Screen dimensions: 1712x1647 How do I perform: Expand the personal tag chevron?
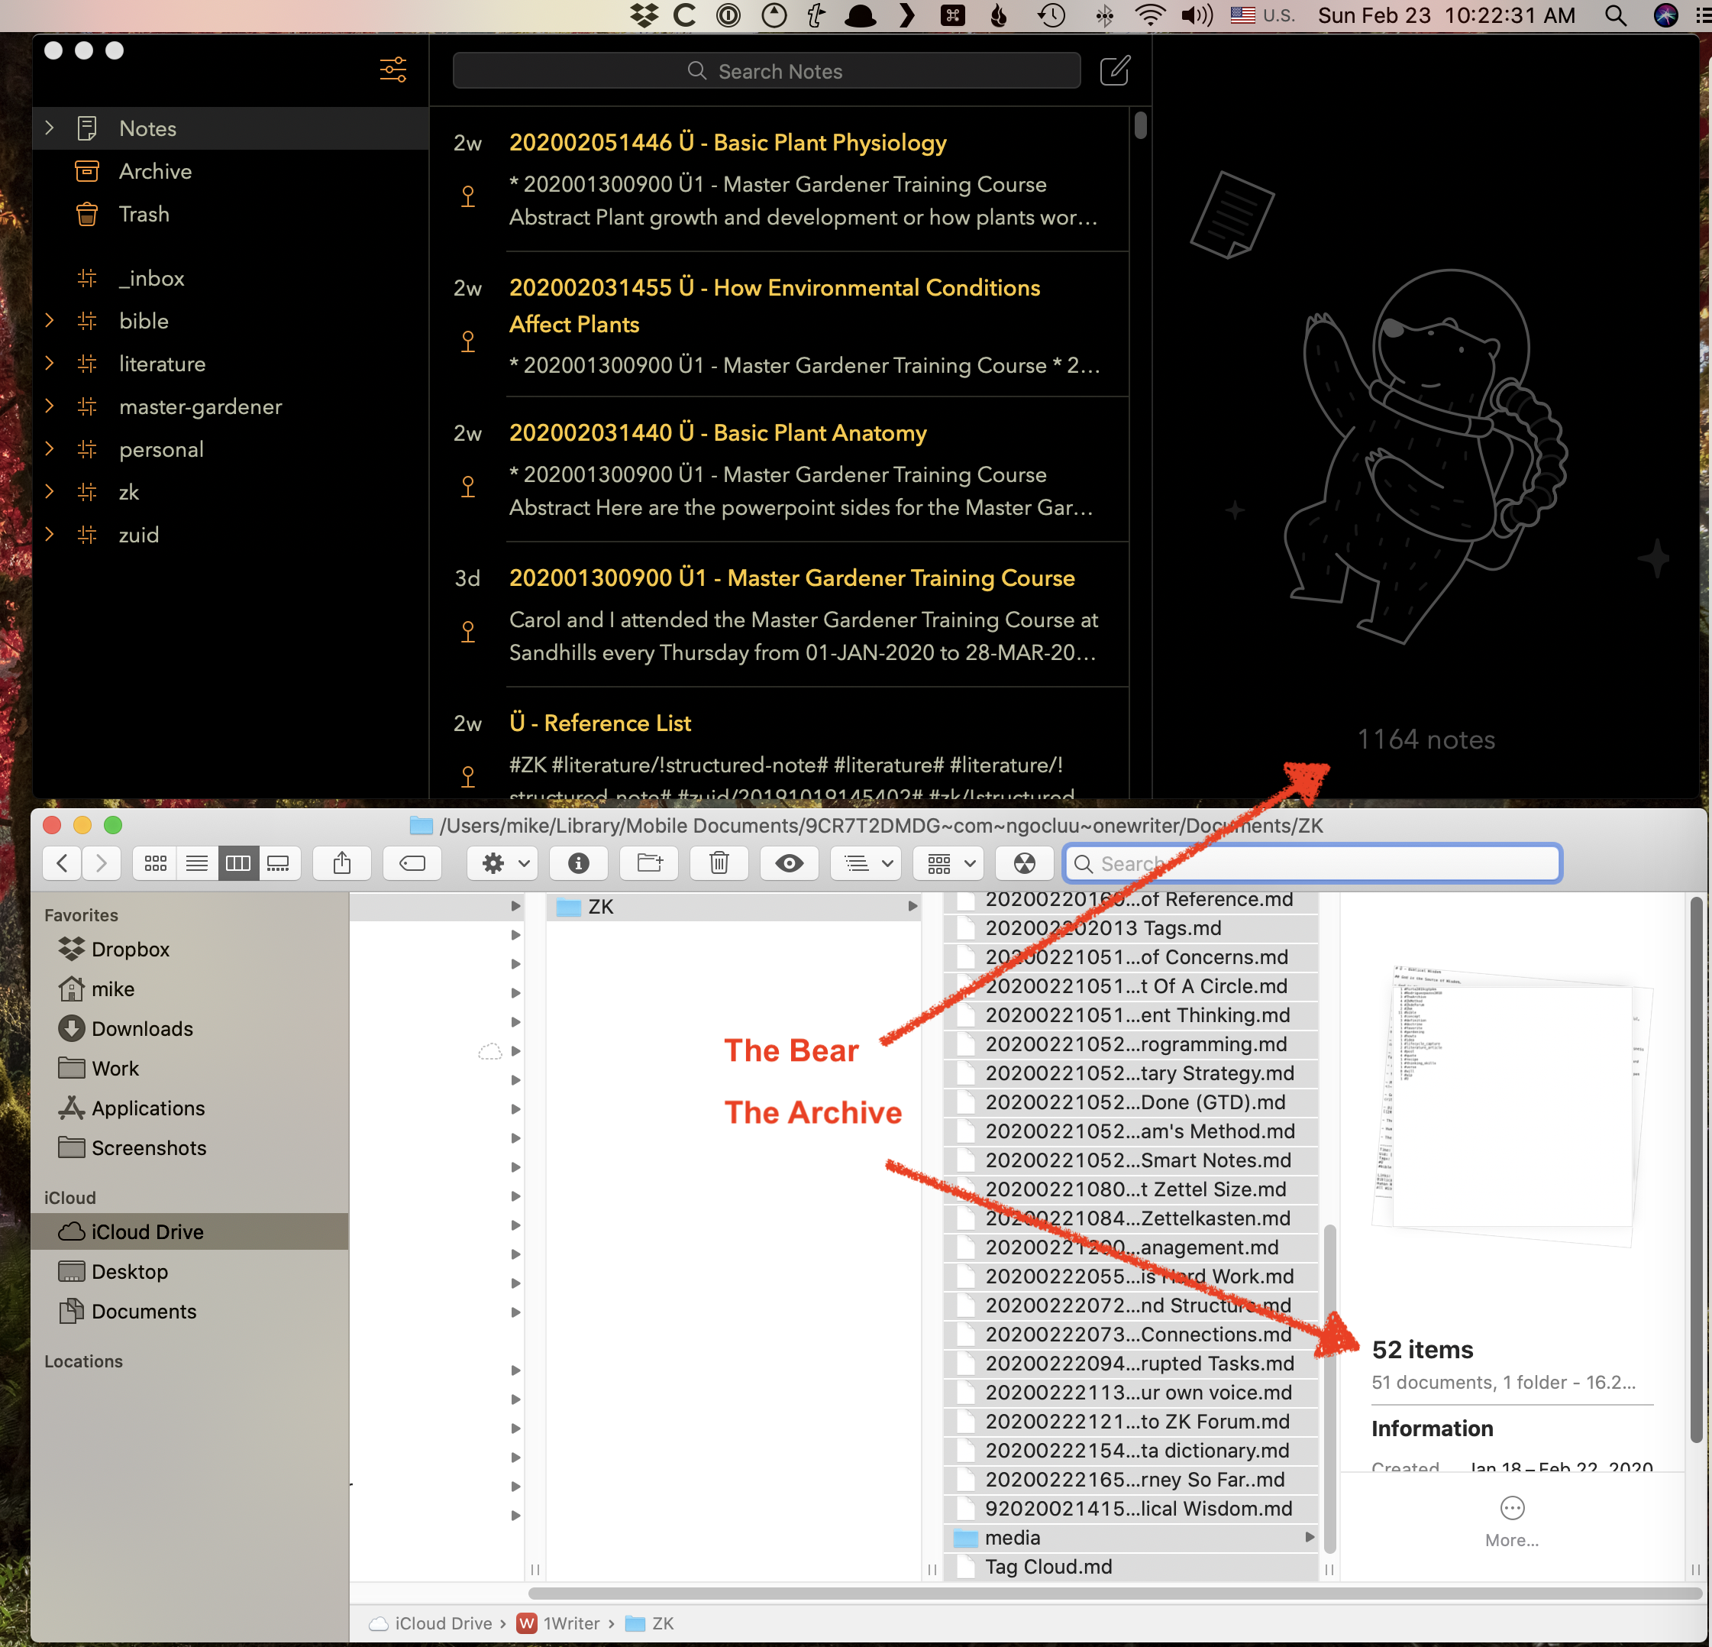click(50, 449)
